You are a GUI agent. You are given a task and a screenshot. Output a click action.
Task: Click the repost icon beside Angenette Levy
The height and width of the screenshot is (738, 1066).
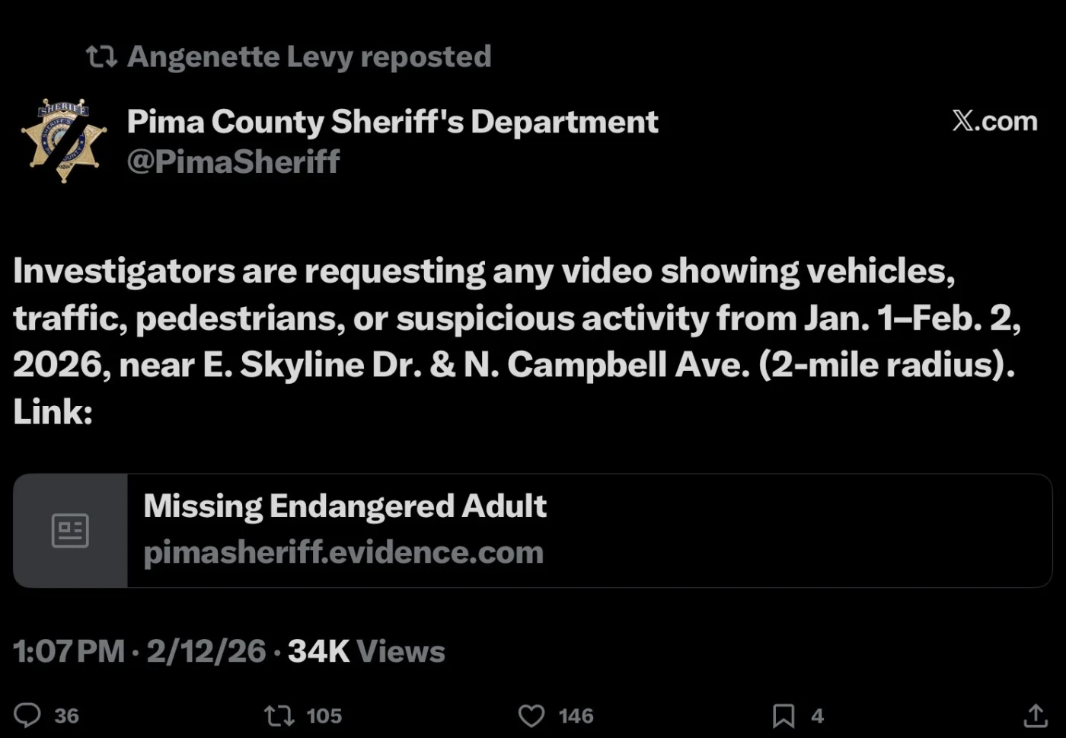pos(101,56)
